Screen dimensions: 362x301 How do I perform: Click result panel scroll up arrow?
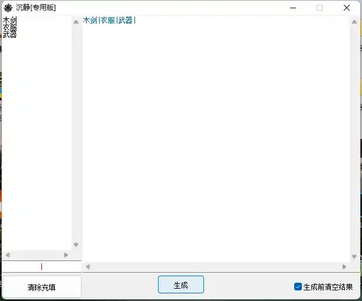354,22
